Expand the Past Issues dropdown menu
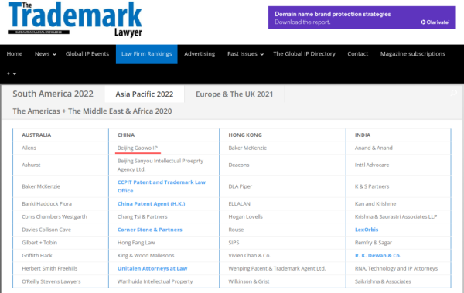464x293 pixels. tap(245, 54)
